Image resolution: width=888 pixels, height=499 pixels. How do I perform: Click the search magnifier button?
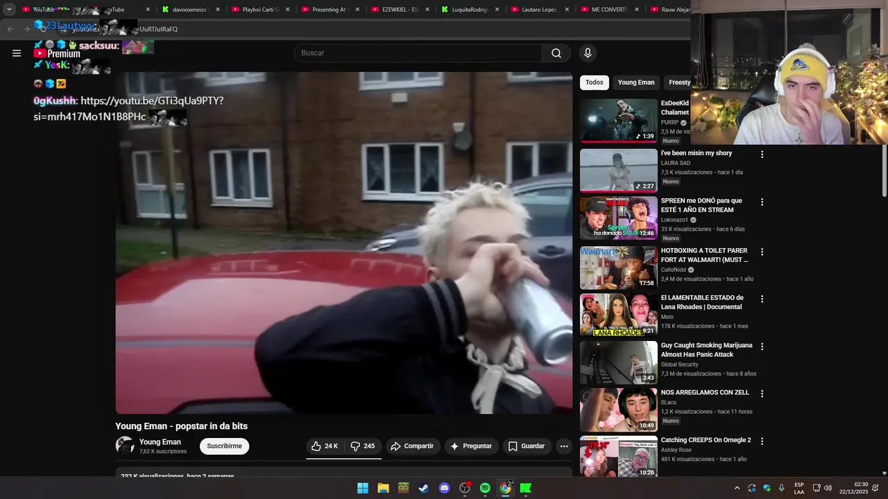556,53
